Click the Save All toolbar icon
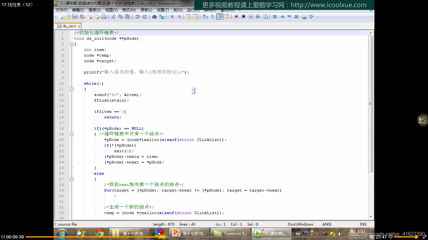 pyautogui.click(x=82, y=17)
